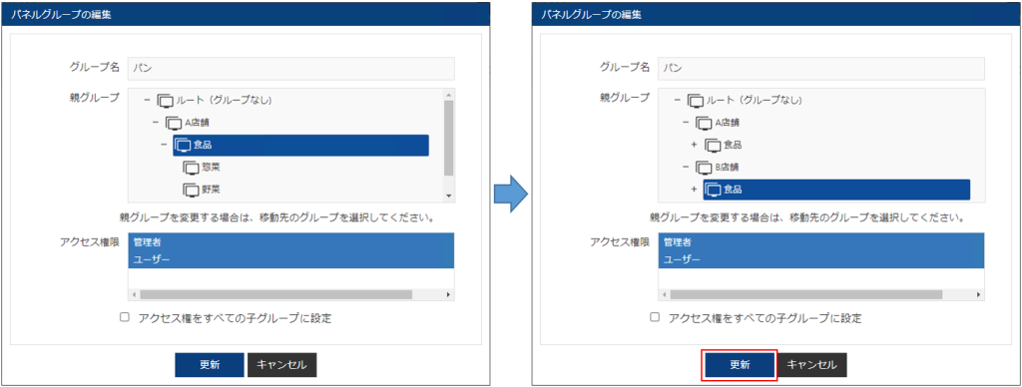Select ユーザー in left アクセス権限 list
The width and height of the screenshot is (1022, 387).
click(x=291, y=259)
